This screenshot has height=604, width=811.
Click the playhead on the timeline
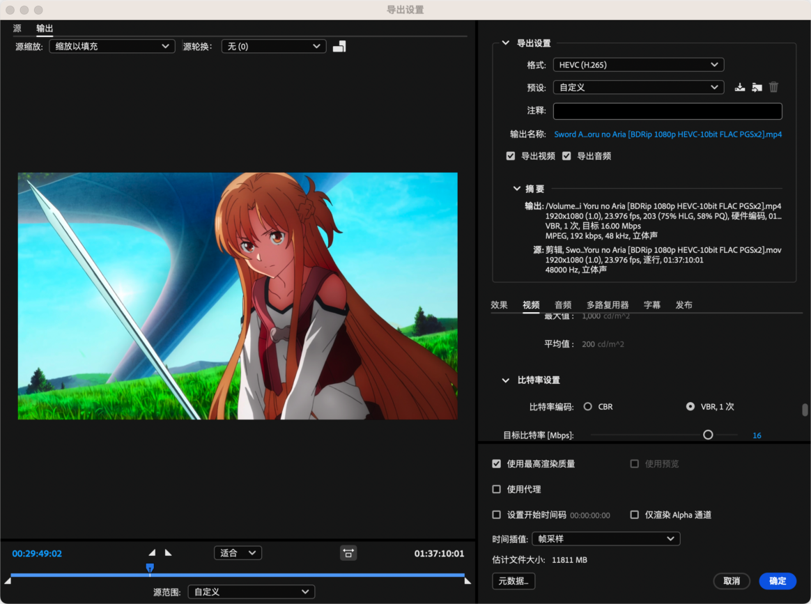click(150, 568)
